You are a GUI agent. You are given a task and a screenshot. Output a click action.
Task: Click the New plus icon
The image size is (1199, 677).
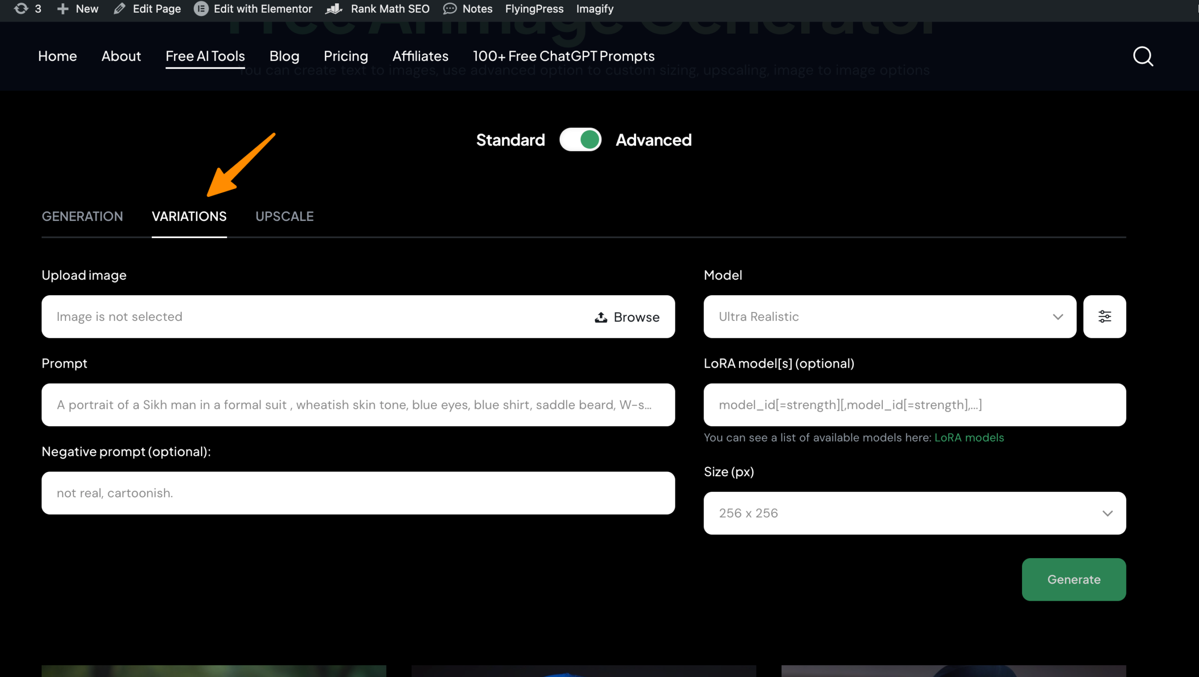63,9
